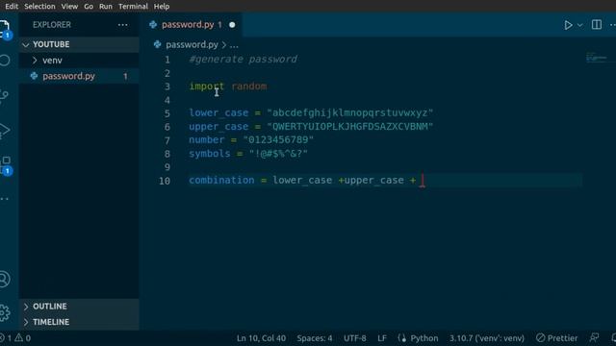Click the Python file icon in breadcrumb
The width and height of the screenshot is (616, 346).
coord(158,44)
